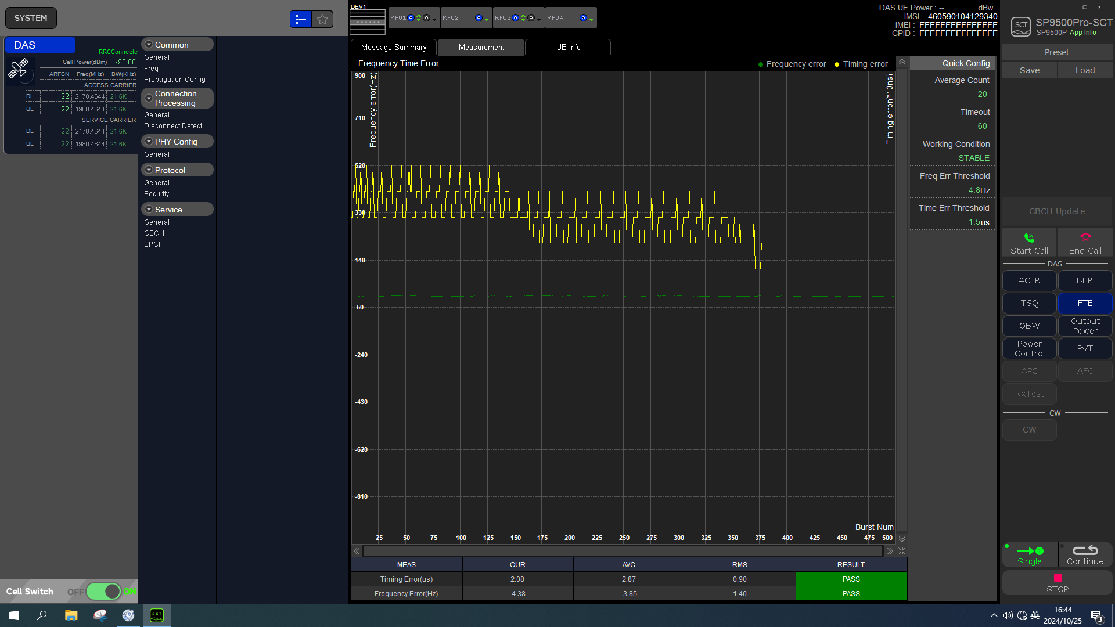Open the SYSTEM menu
This screenshot has width=1115, height=627.
tap(31, 18)
